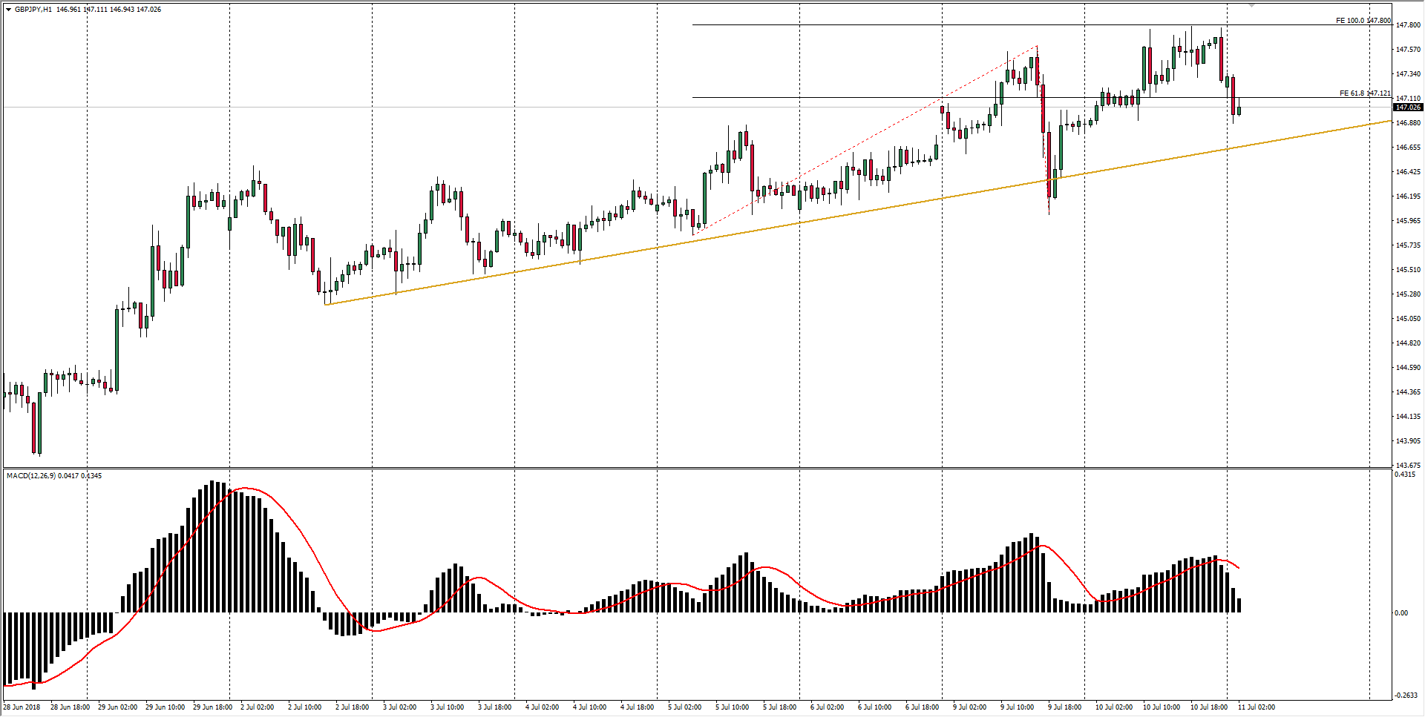Click the -0.2633 MACD scale minimum label
Viewport: 1425px width, 717px height.
(1405, 695)
